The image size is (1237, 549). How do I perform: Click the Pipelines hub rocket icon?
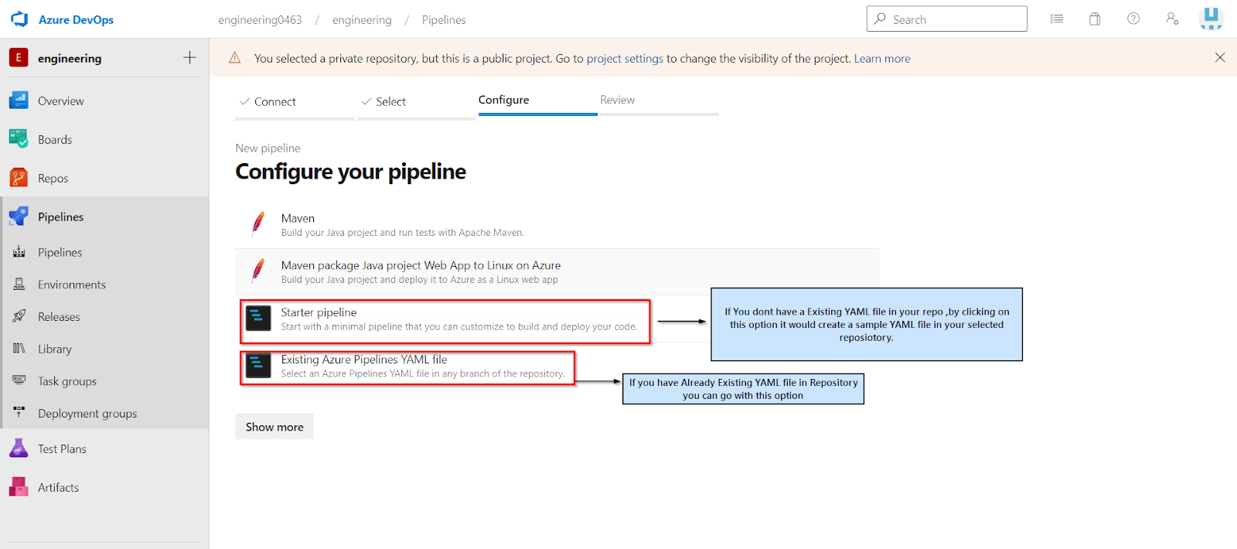click(x=19, y=217)
